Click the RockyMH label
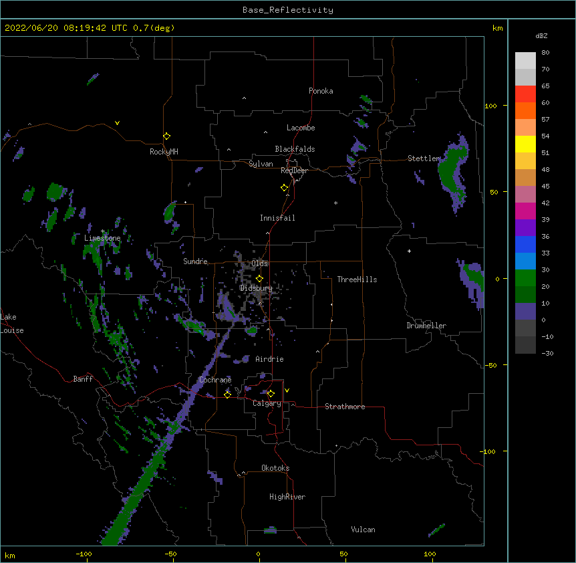This screenshot has height=563, width=576. pyautogui.click(x=164, y=152)
